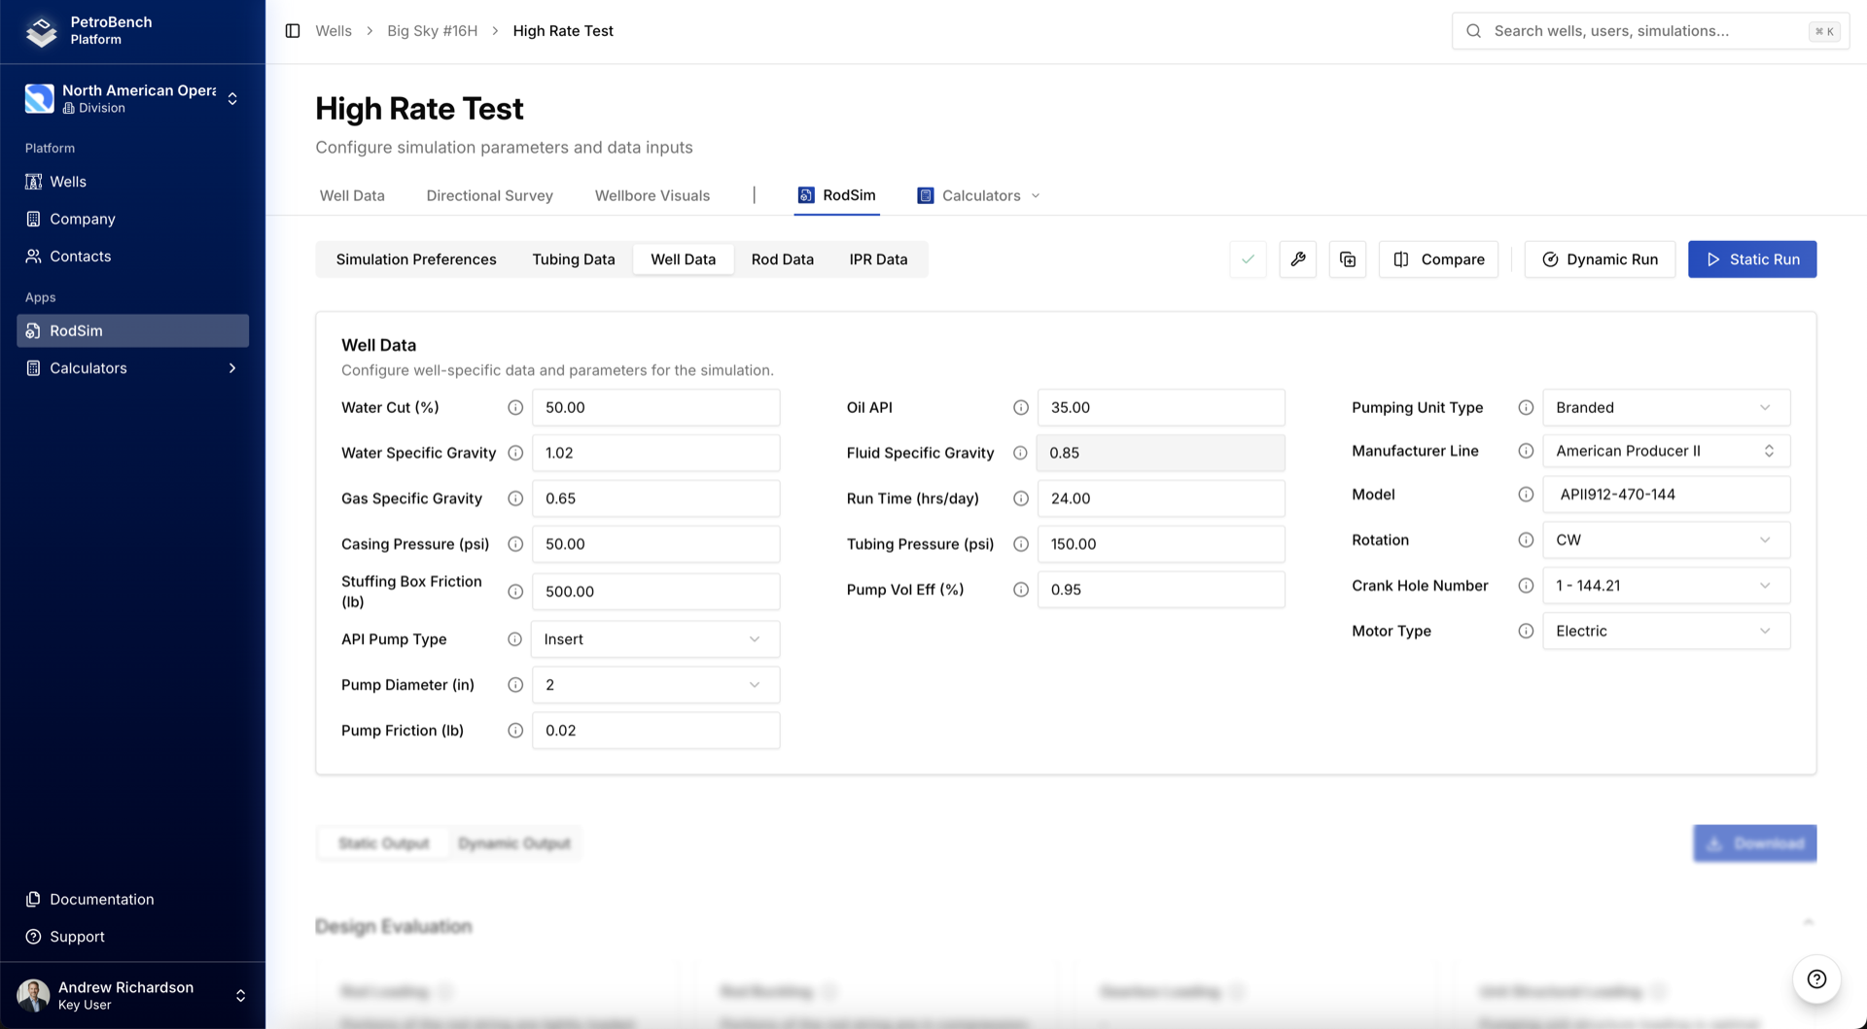Open the Documentation link

pos(101,899)
